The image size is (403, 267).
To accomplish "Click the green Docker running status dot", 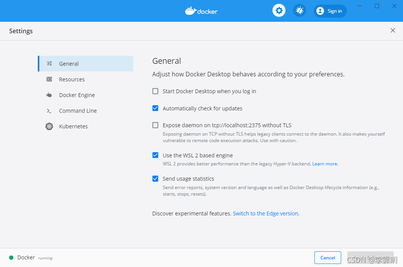I will pos(11,257).
